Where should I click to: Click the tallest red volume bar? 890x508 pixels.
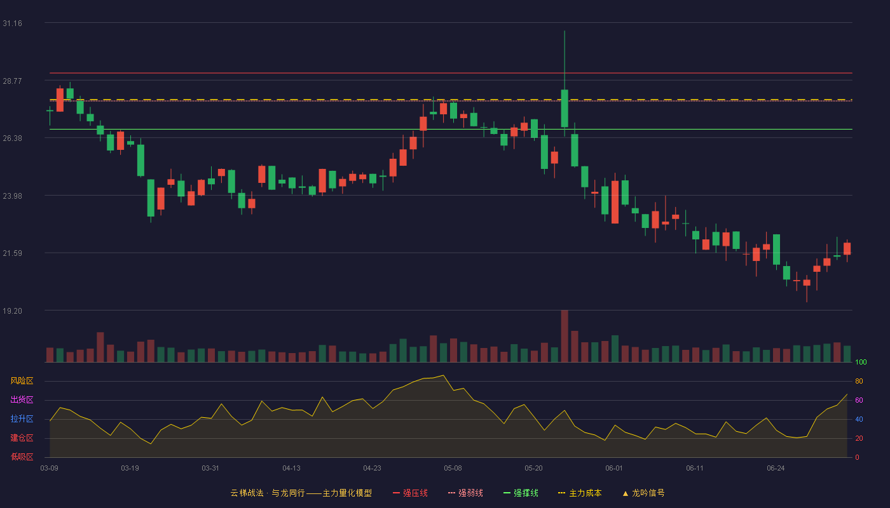point(565,336)
